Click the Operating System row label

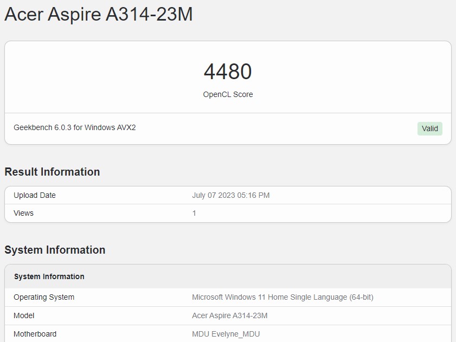coord(44,297)
